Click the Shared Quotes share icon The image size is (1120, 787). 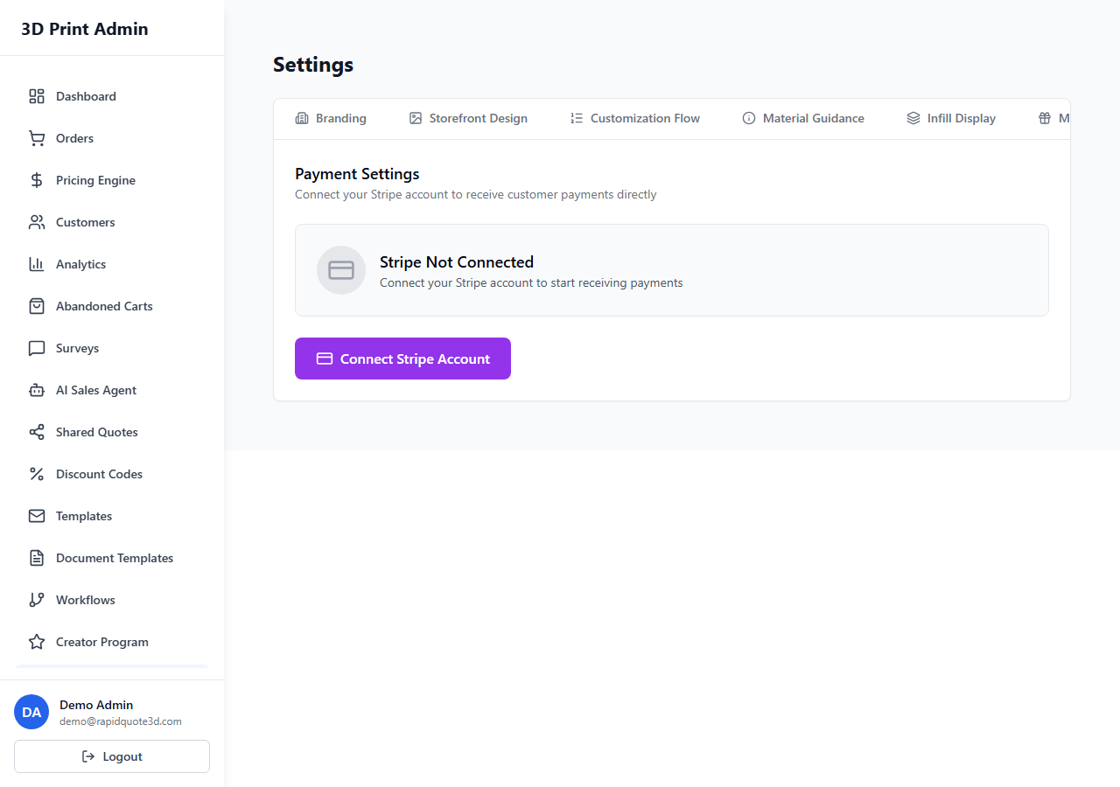pos(37,432)
